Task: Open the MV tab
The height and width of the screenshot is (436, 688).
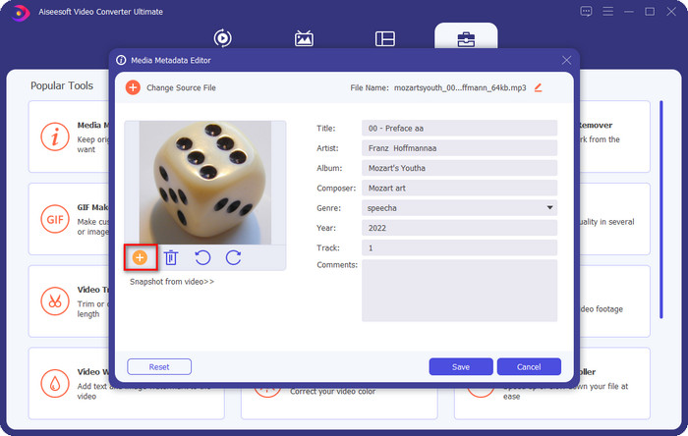Action: (x=304, y=38)
